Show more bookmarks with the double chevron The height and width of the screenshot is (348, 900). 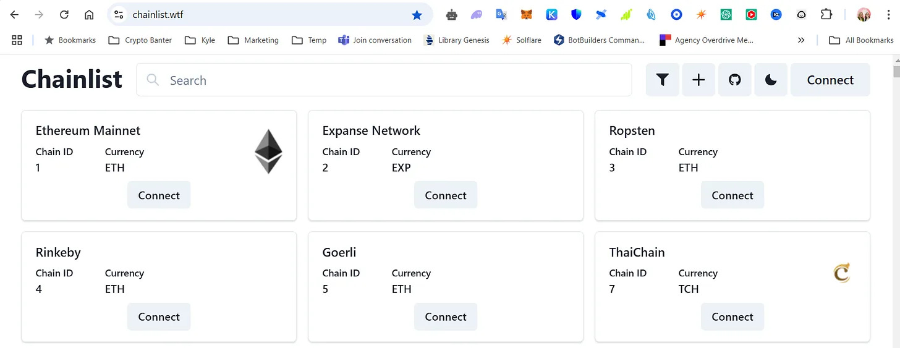click(801, 40)
